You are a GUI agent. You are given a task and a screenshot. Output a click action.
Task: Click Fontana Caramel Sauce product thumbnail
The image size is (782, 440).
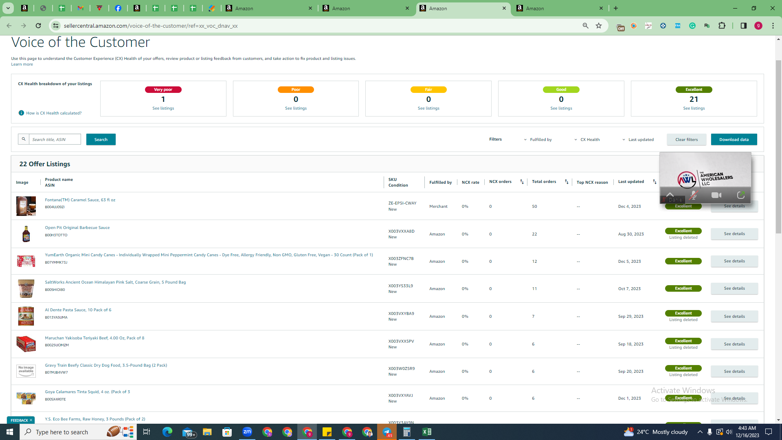click(26, 206)
